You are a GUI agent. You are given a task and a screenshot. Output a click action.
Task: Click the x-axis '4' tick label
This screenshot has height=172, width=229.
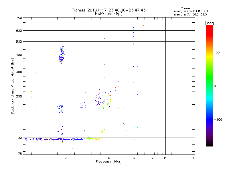pyautogui.click(x=109, y=158)
